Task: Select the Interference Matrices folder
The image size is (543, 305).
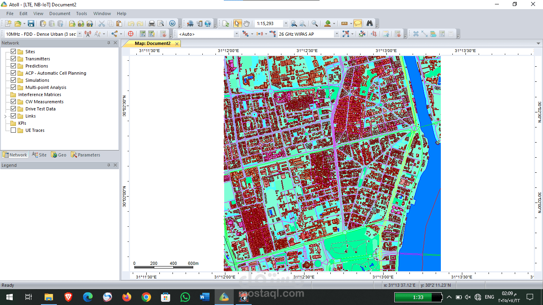Action: point(36,95)
